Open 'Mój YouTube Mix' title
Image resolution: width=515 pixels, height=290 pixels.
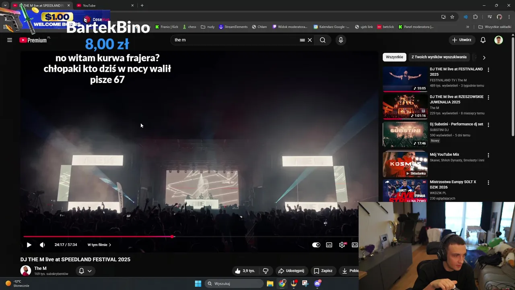pyautogui.click(x=444, y=154)
